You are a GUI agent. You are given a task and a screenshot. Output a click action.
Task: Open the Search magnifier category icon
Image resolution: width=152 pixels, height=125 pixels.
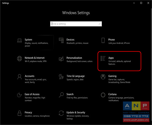pyautogui.click(x=61, y=95)
